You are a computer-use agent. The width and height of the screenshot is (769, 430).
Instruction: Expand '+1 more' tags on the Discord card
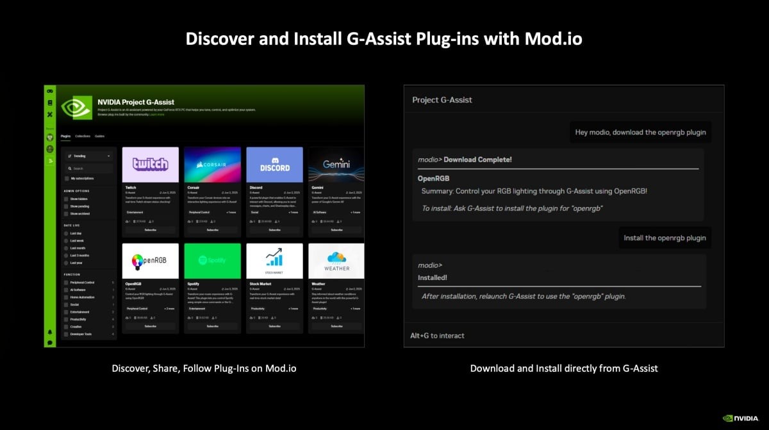(x=293, y=211)
